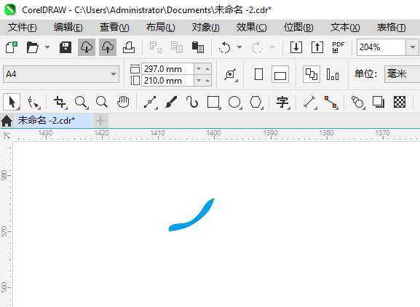Screen dimensions: 420x307
Task: Switch to Portrait orientation
Action: pyautogui.click(x=258, y=74)
